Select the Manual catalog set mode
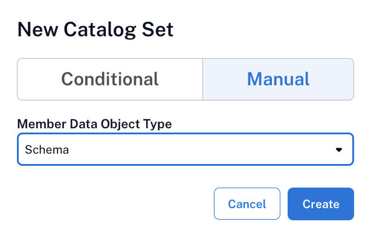The height and width of the screenshot is (236, 371). point(278,79)
